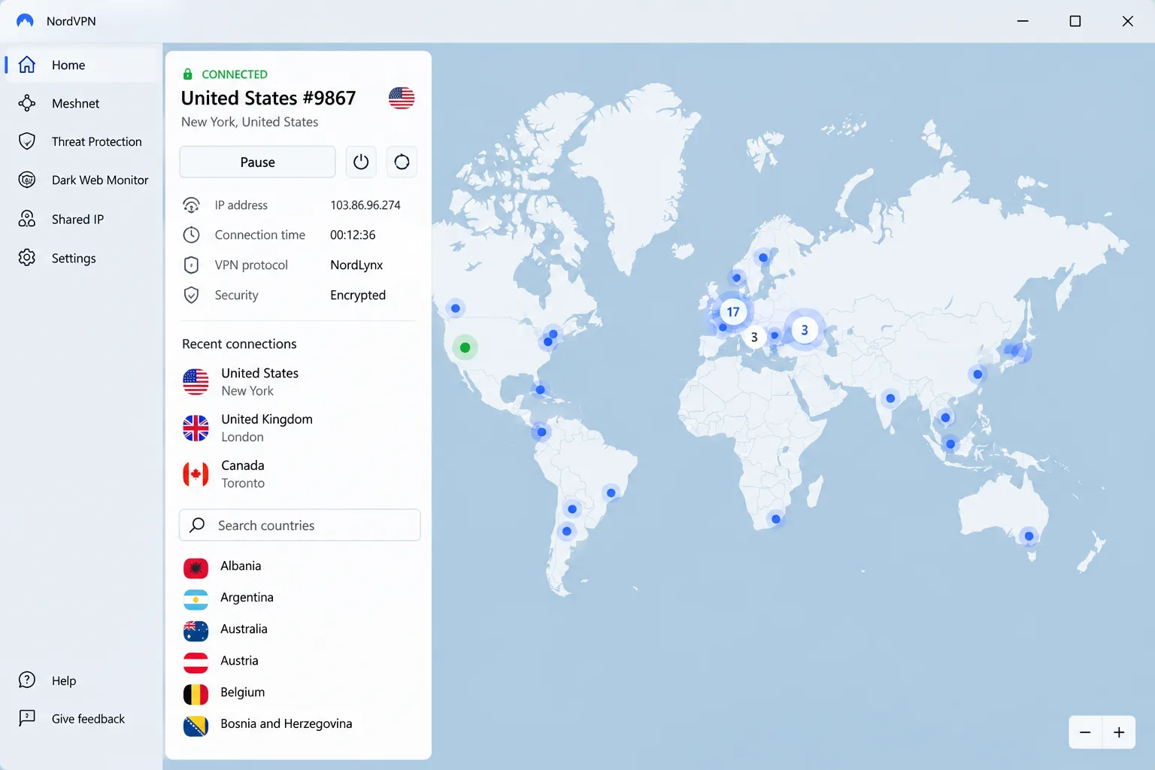Click the Shared IP people icon
1155x770 pixels.
27,219
